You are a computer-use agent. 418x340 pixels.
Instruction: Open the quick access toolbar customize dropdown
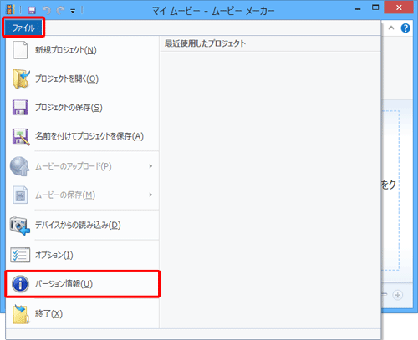pyautogui.click(x=73, y=11)
